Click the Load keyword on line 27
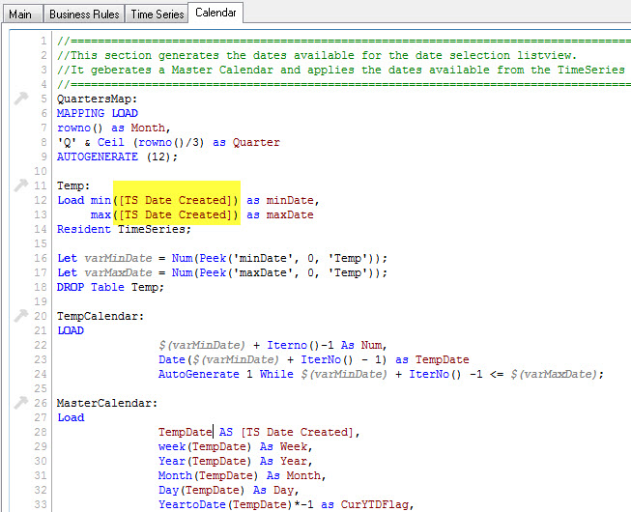This screenshot has height=512, width=631. [71, 417]
